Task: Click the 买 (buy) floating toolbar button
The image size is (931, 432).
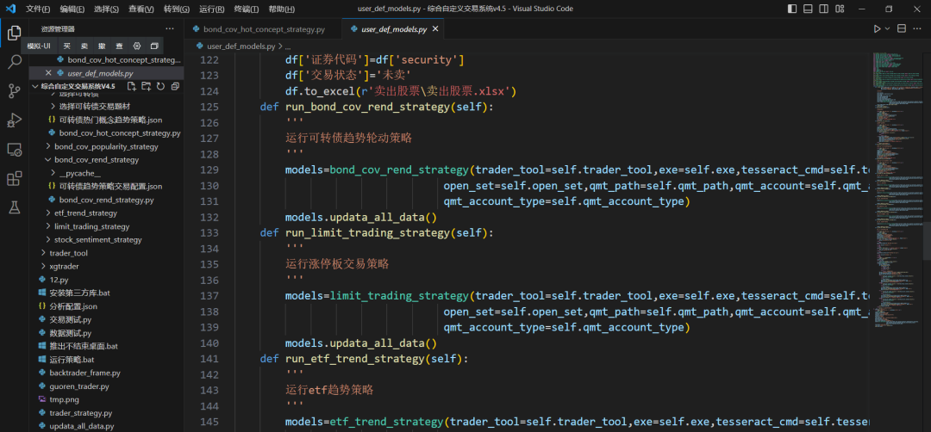Action: point(67,46)
